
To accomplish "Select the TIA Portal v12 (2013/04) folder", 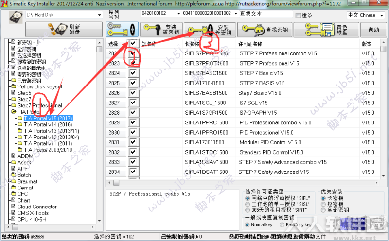I will 52,137.
